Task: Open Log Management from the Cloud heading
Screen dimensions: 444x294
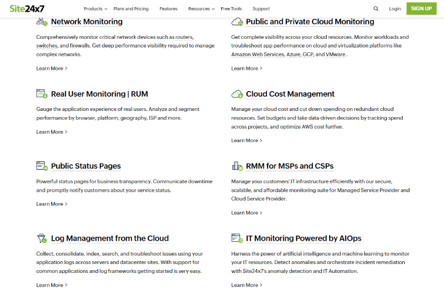Action: (110, 239)
